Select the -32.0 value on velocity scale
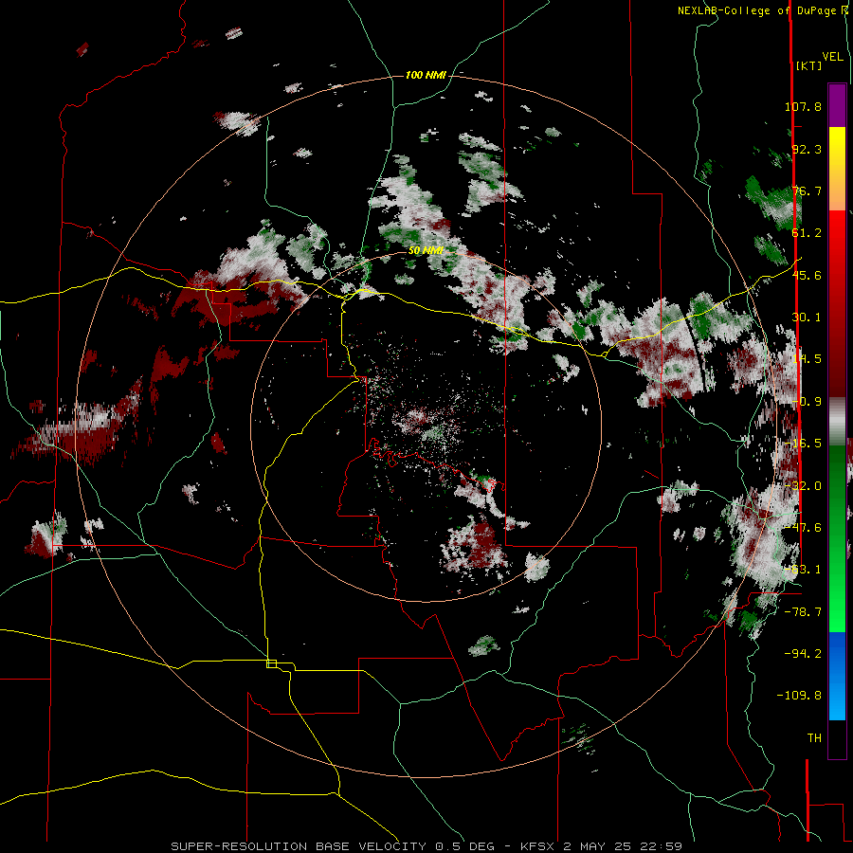This screenshot has width=853, height=853. coord(803,486)
